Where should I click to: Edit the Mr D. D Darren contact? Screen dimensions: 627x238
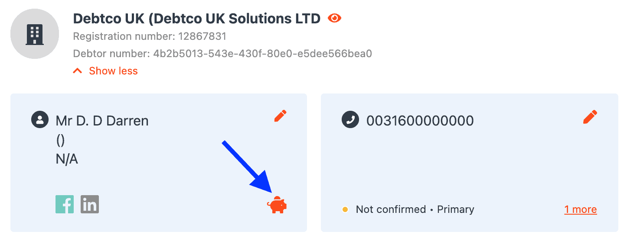(x=281, y=116)
